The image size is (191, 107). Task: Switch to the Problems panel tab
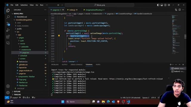point(55,64)
